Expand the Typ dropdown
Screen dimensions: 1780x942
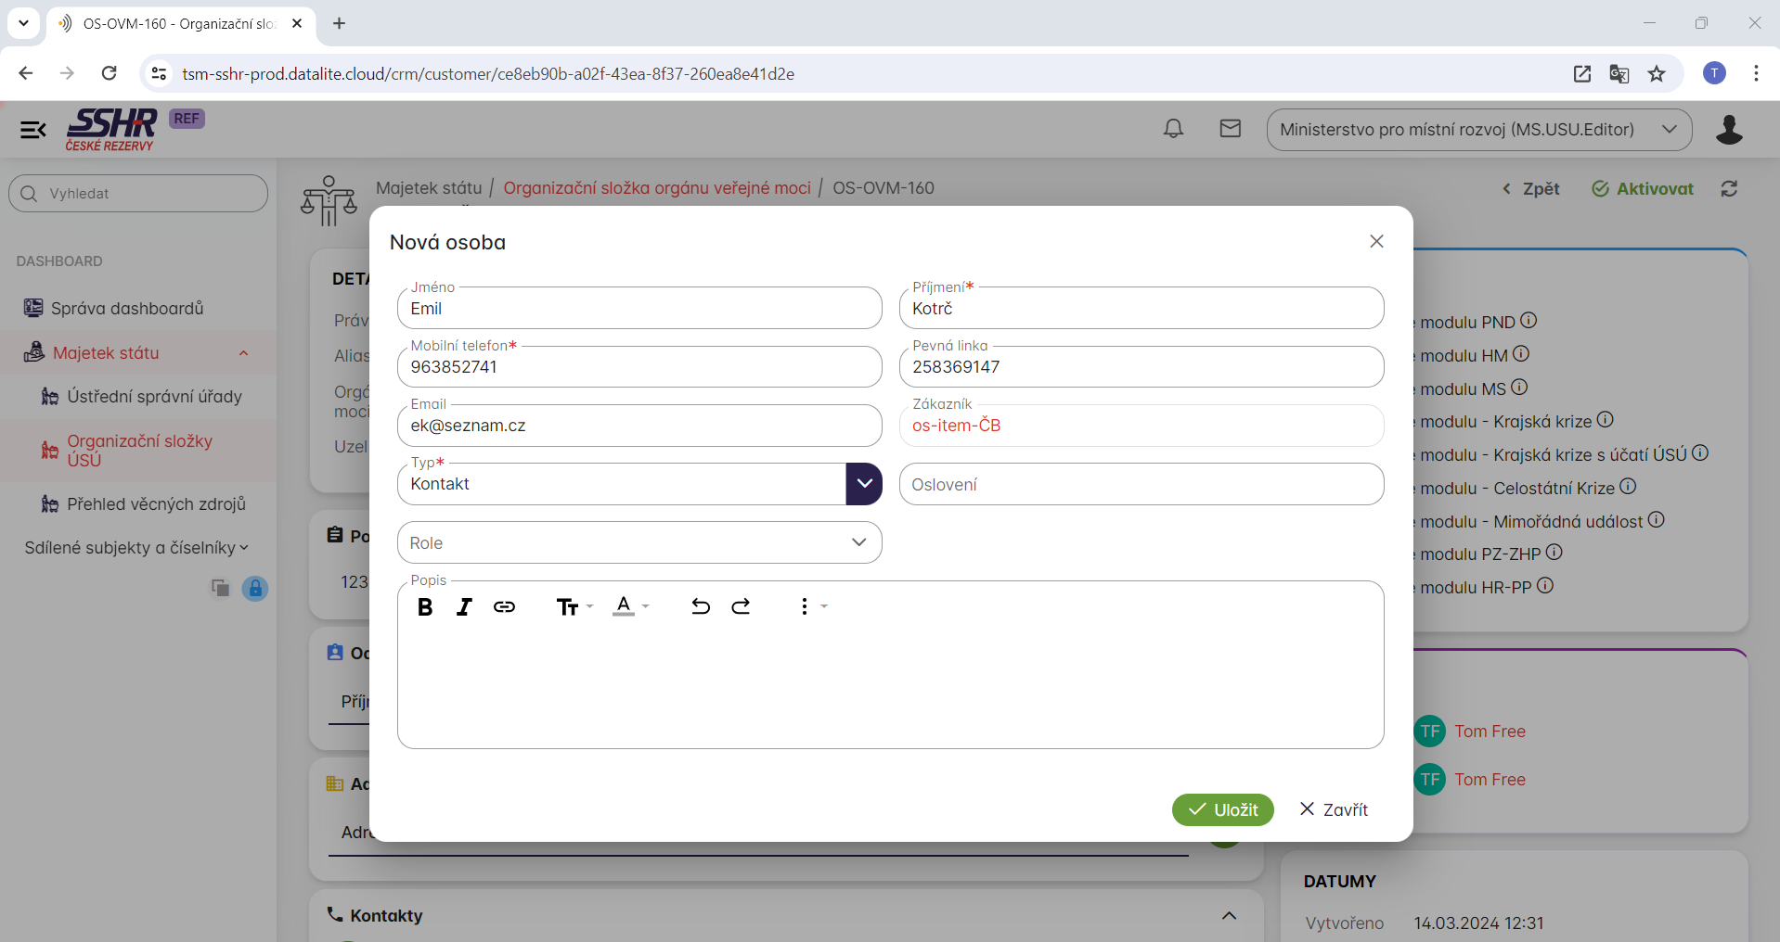[863, 484]
